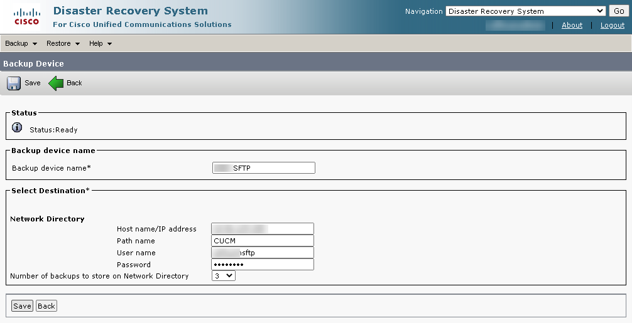Open the Help menu
This screenshot has height=323, width=632.
(101, 43)
